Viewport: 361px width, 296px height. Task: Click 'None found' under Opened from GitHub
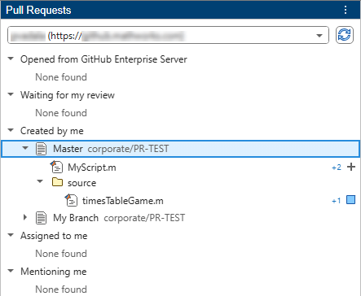tap(61, 77)
